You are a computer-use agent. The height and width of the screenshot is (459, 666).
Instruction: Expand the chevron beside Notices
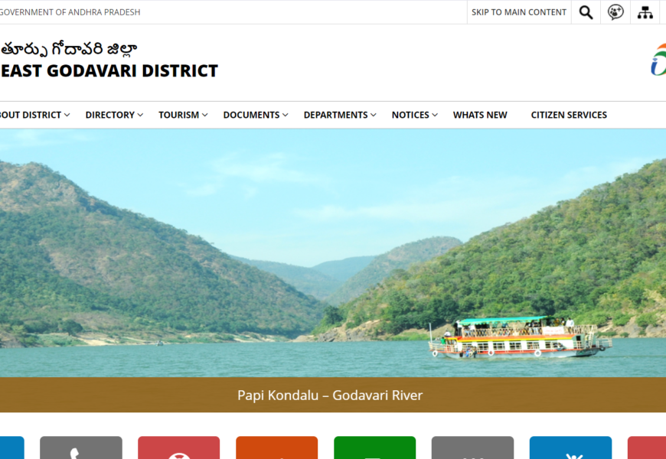click(435, 115)
